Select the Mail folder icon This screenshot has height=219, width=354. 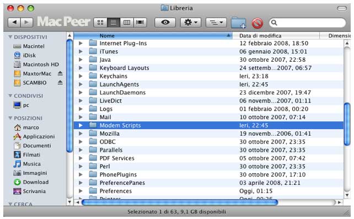93,117
